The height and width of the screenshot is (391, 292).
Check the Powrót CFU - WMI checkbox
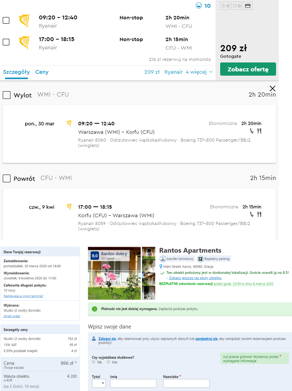(7, 178)
